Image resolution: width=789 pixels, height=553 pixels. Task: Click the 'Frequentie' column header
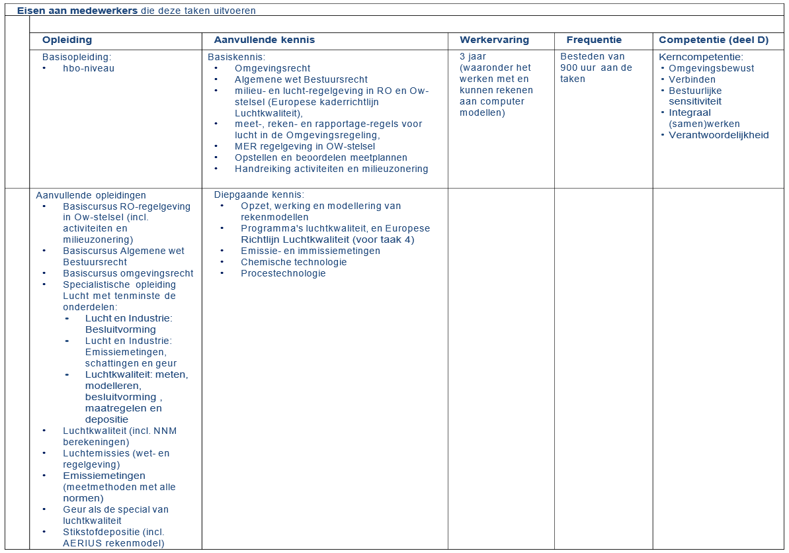594,40
